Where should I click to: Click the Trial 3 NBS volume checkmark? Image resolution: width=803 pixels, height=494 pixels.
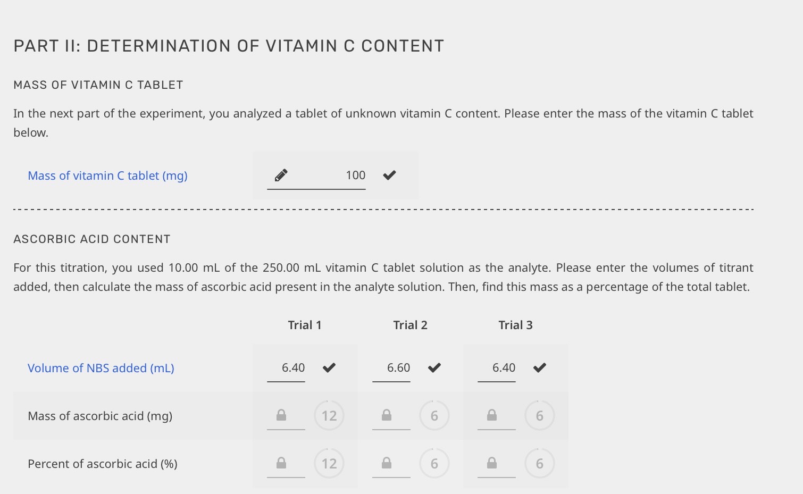[540, 367]
